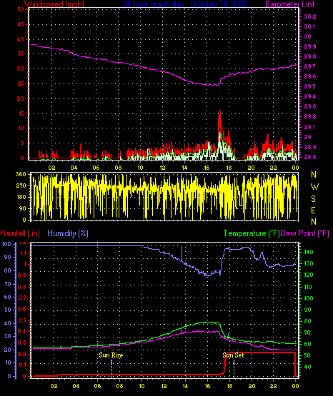333x396 pixels.
Task: Click the 110 value on temperature axis
Action: (x=308, y=287)
